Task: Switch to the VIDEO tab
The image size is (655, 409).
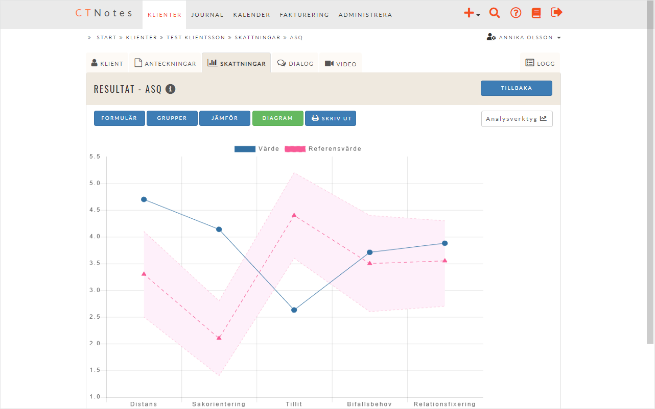Action: click(x=340, y=63)
